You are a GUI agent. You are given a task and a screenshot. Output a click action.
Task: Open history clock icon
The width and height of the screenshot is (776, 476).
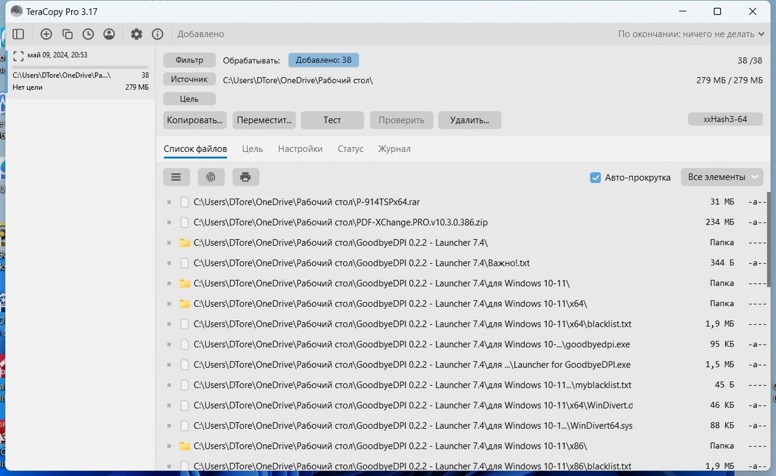(x=88, y=34)
